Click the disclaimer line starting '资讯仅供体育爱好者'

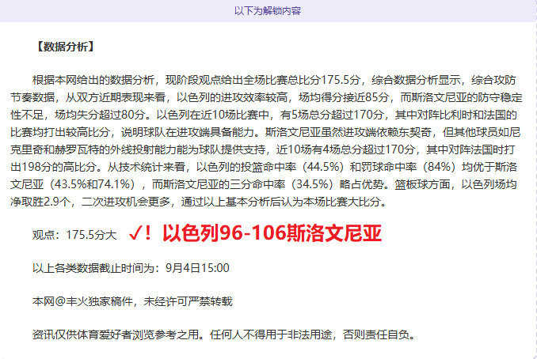point(223,334)
